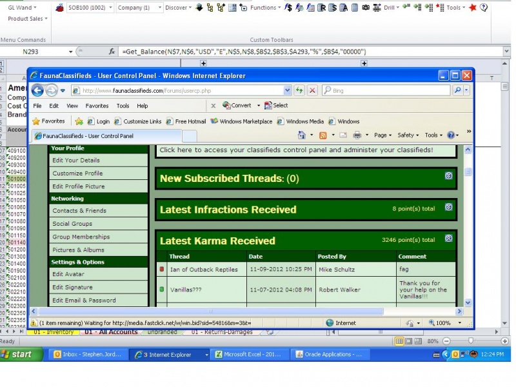Click the IE Home icon
Viewport: 516px width, 387px height.
coord(301,135)
